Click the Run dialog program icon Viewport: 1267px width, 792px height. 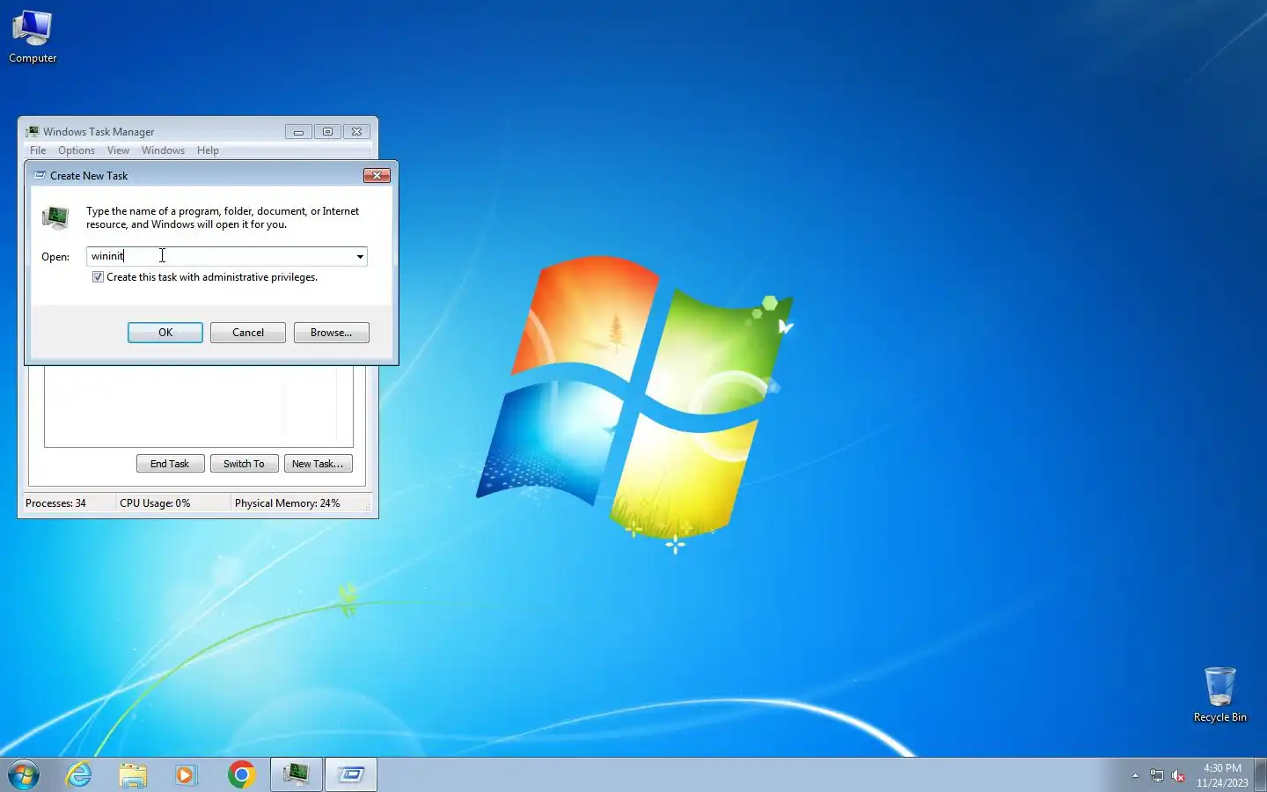55,216
